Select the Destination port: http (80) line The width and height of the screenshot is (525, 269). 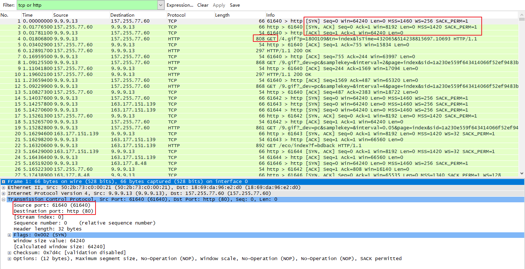click(53, 211)
